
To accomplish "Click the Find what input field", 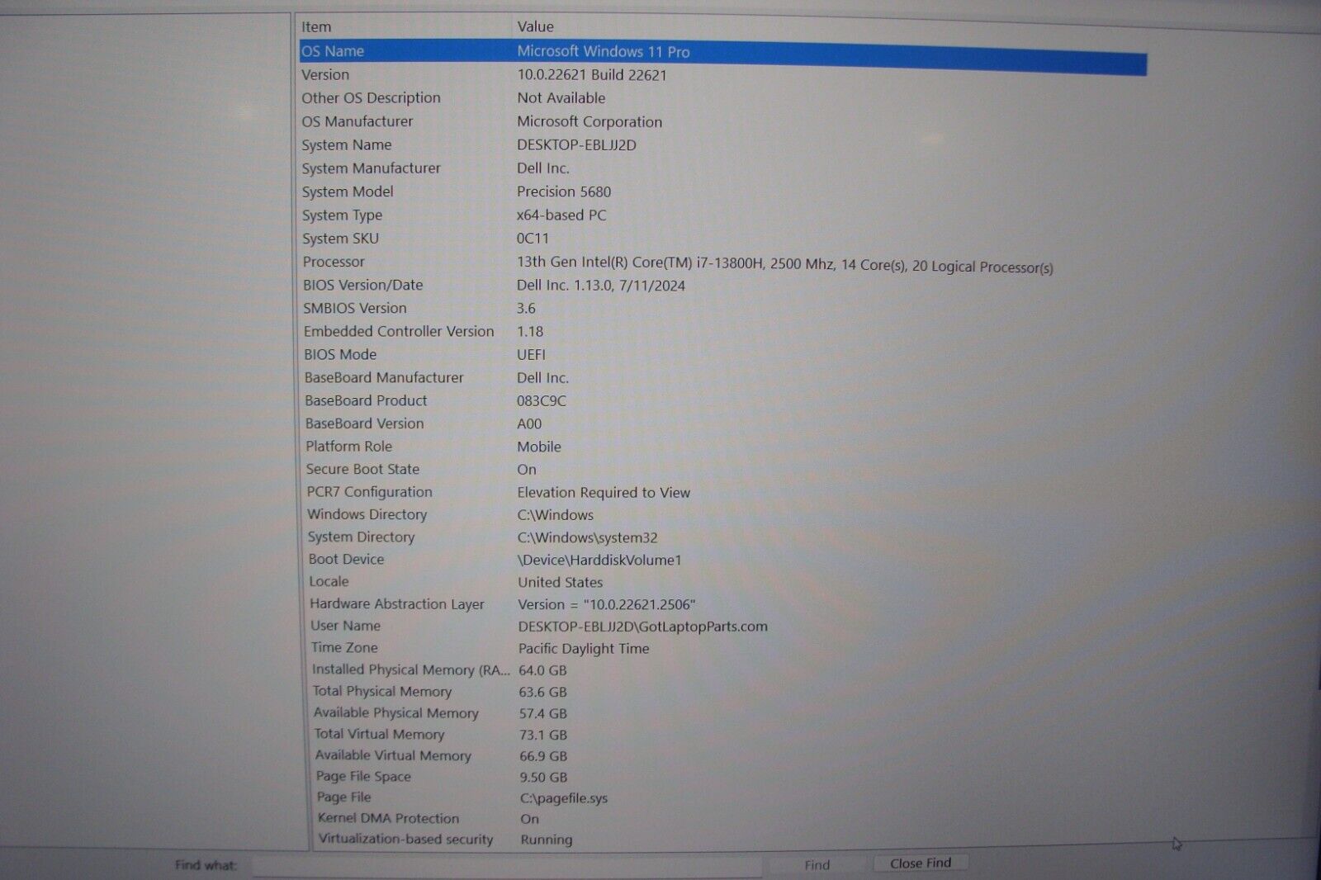I will (505, 866).
